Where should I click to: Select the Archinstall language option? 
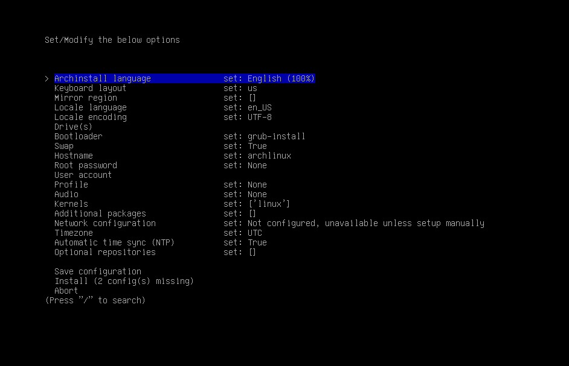pos(103,78)
